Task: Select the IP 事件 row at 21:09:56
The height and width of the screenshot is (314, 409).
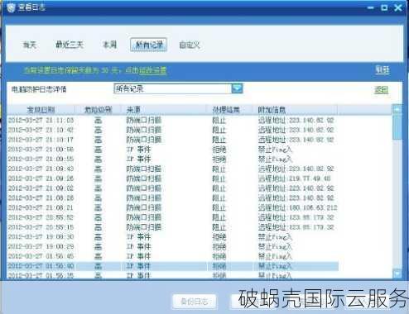Action: (x=173, y=150)
